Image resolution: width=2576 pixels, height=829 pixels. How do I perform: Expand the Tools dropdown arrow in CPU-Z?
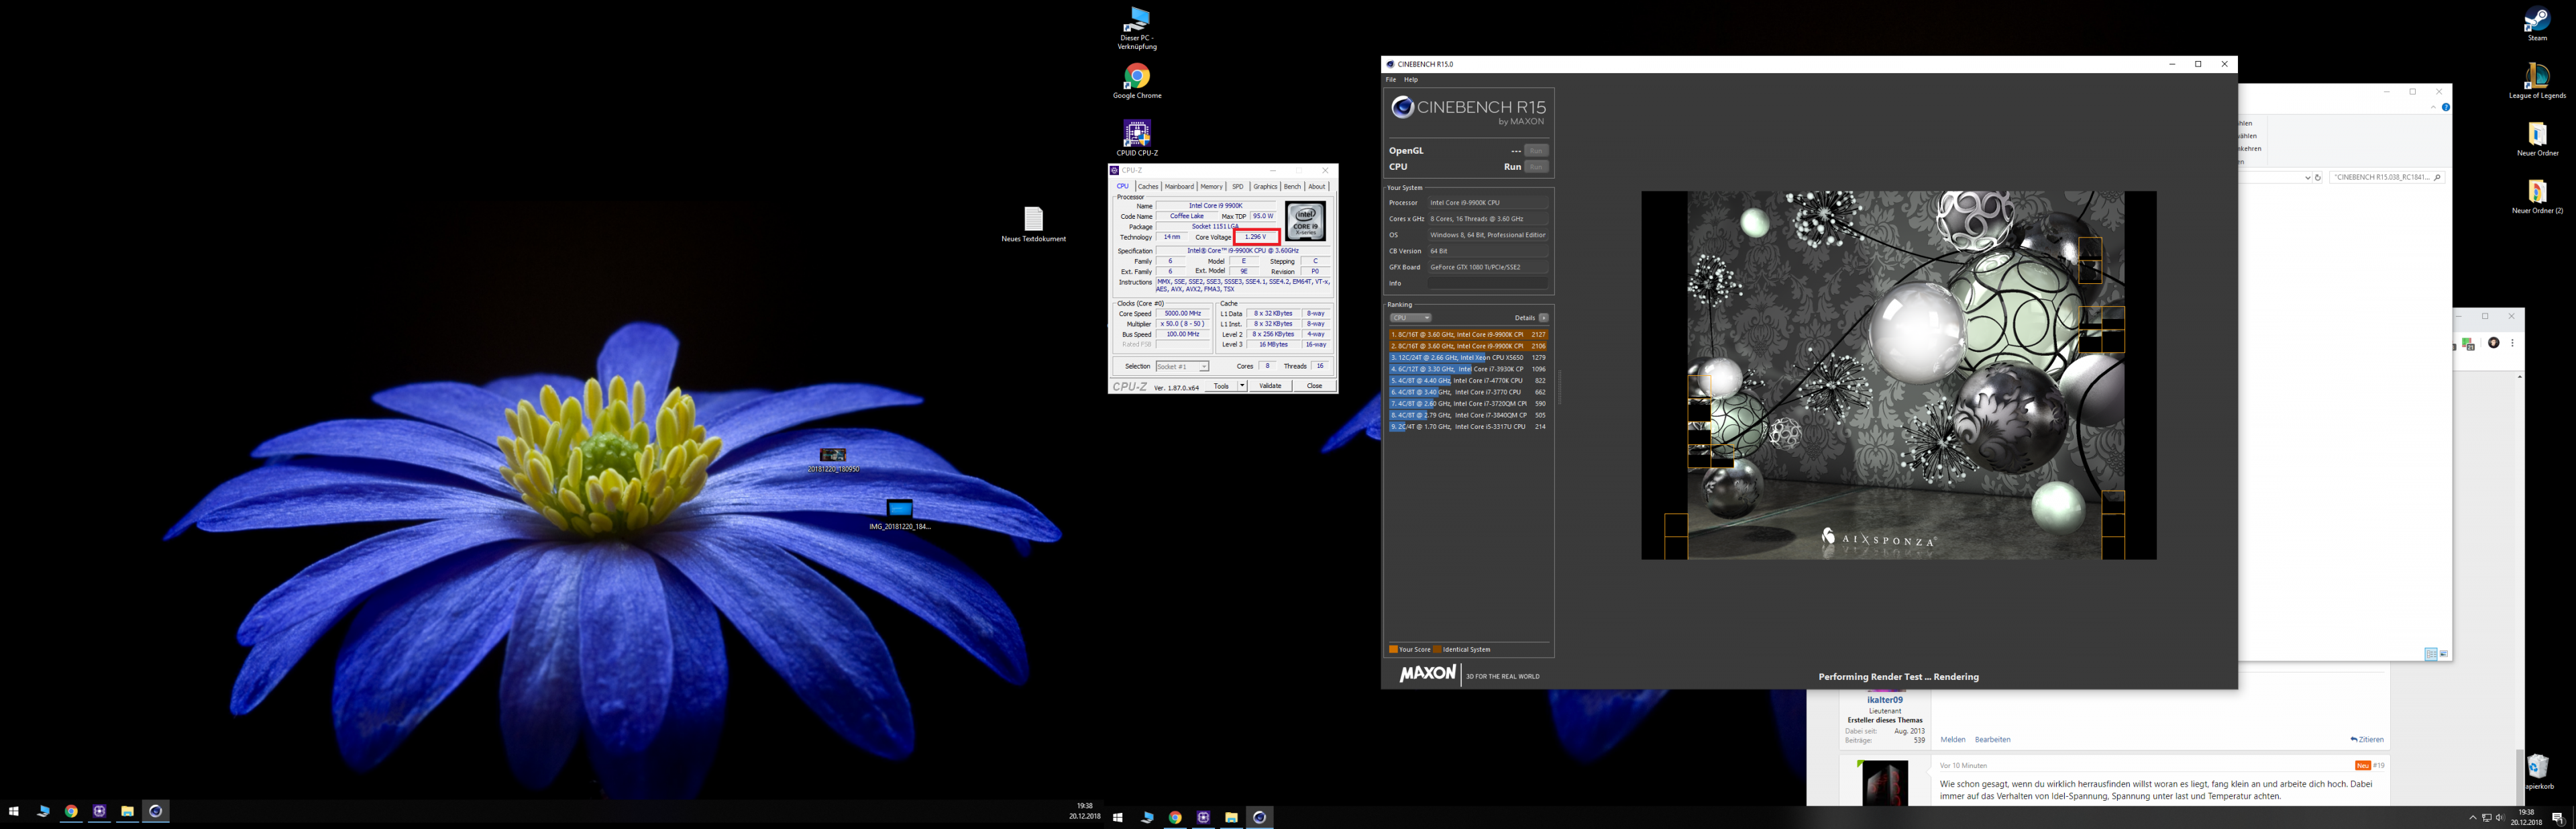tap(1242, 385)
